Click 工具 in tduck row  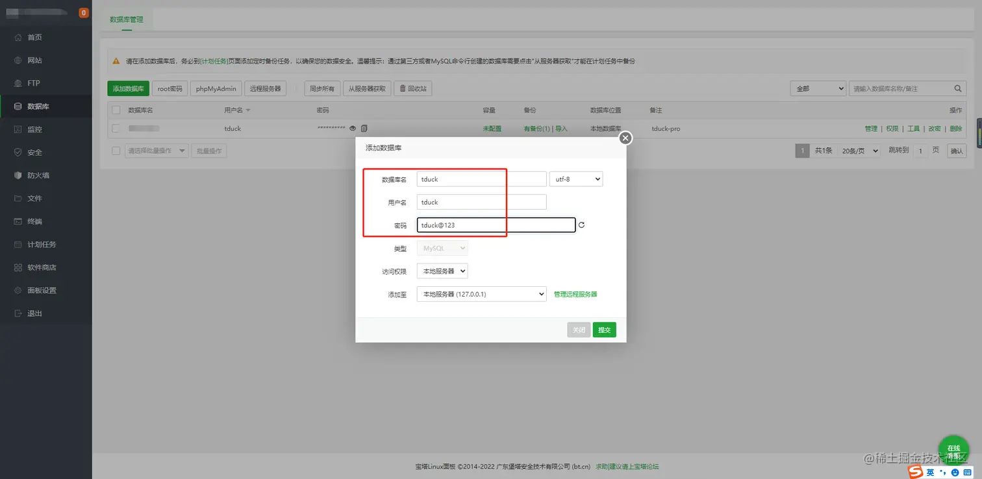[x=913, y=129]
